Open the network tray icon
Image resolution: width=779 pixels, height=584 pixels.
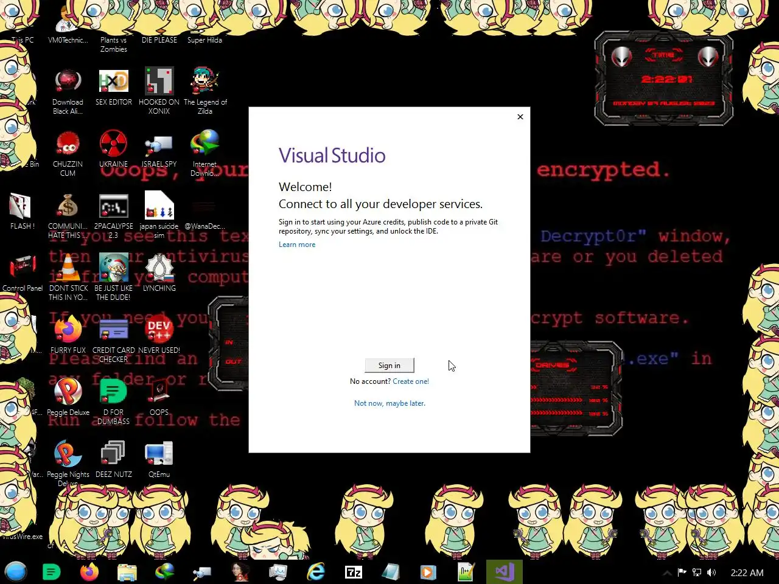pyautogui.click(x=697, y=572)
